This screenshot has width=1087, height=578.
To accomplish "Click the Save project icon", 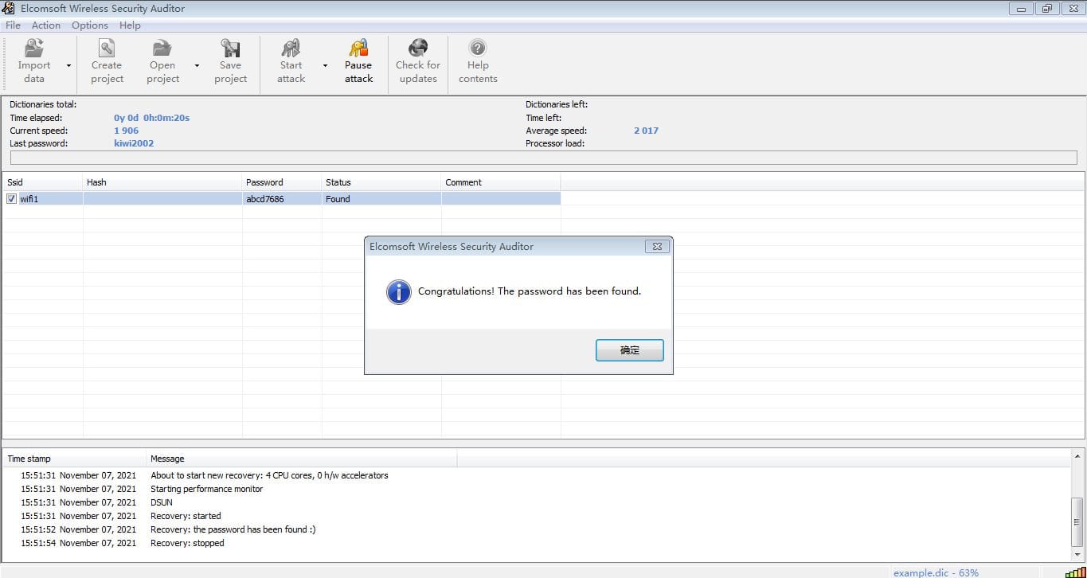I will coord(230,49).
